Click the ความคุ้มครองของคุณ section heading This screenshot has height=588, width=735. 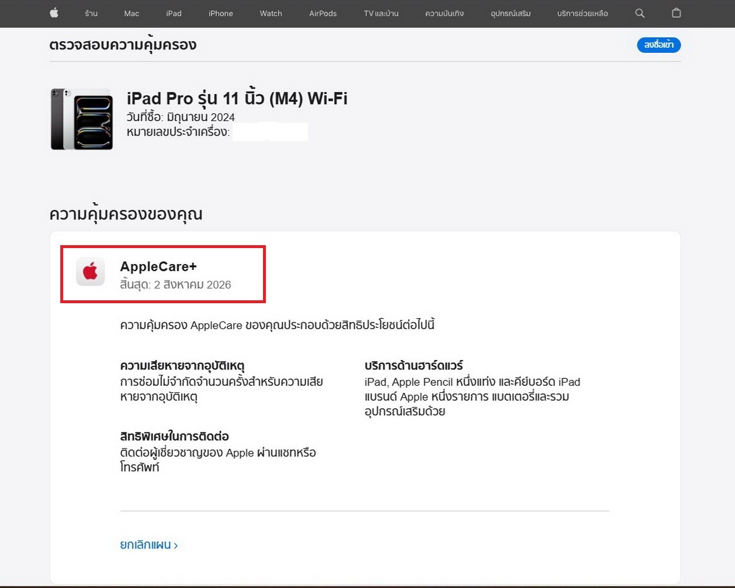(126, 214)
